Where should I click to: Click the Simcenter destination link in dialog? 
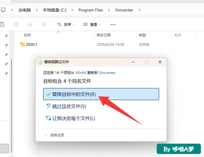[107, 72]
